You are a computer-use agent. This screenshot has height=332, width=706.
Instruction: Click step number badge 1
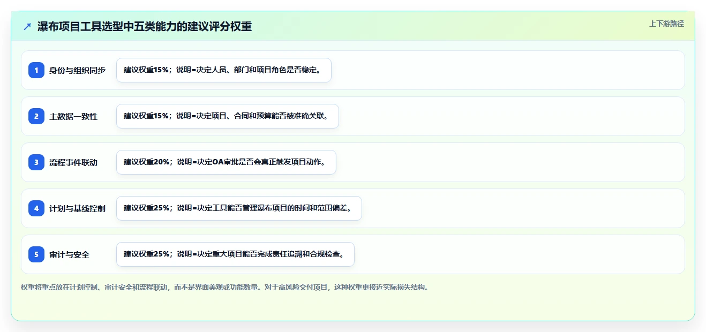36,70
